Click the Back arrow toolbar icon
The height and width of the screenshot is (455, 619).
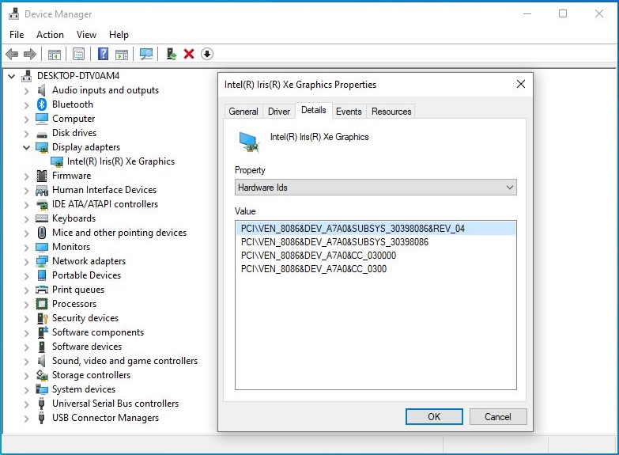[x=12, y=54]
